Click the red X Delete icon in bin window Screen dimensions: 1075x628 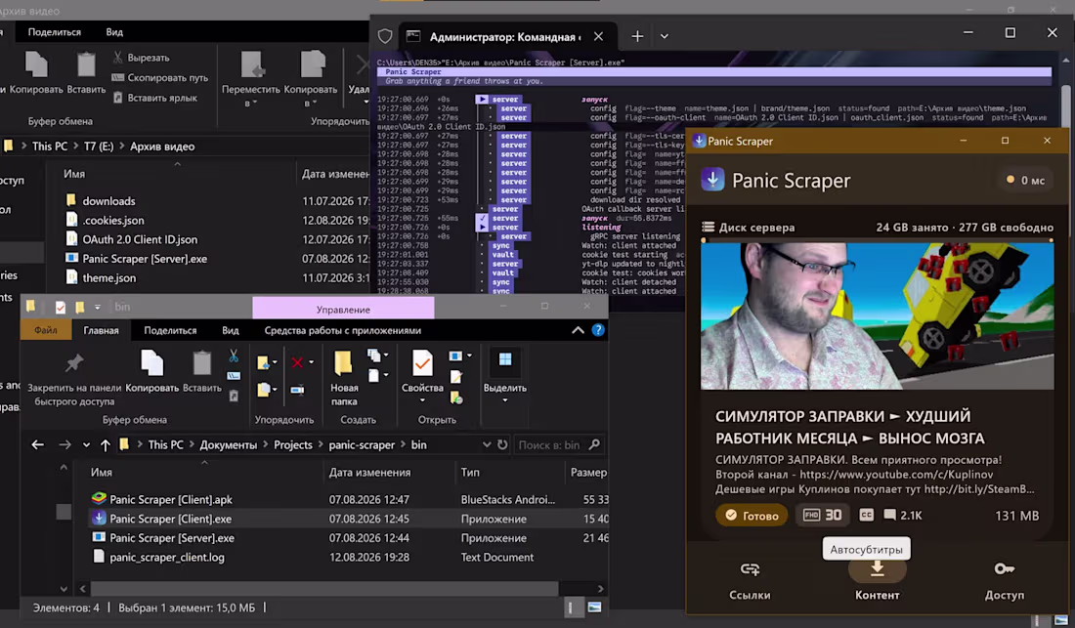297,362
